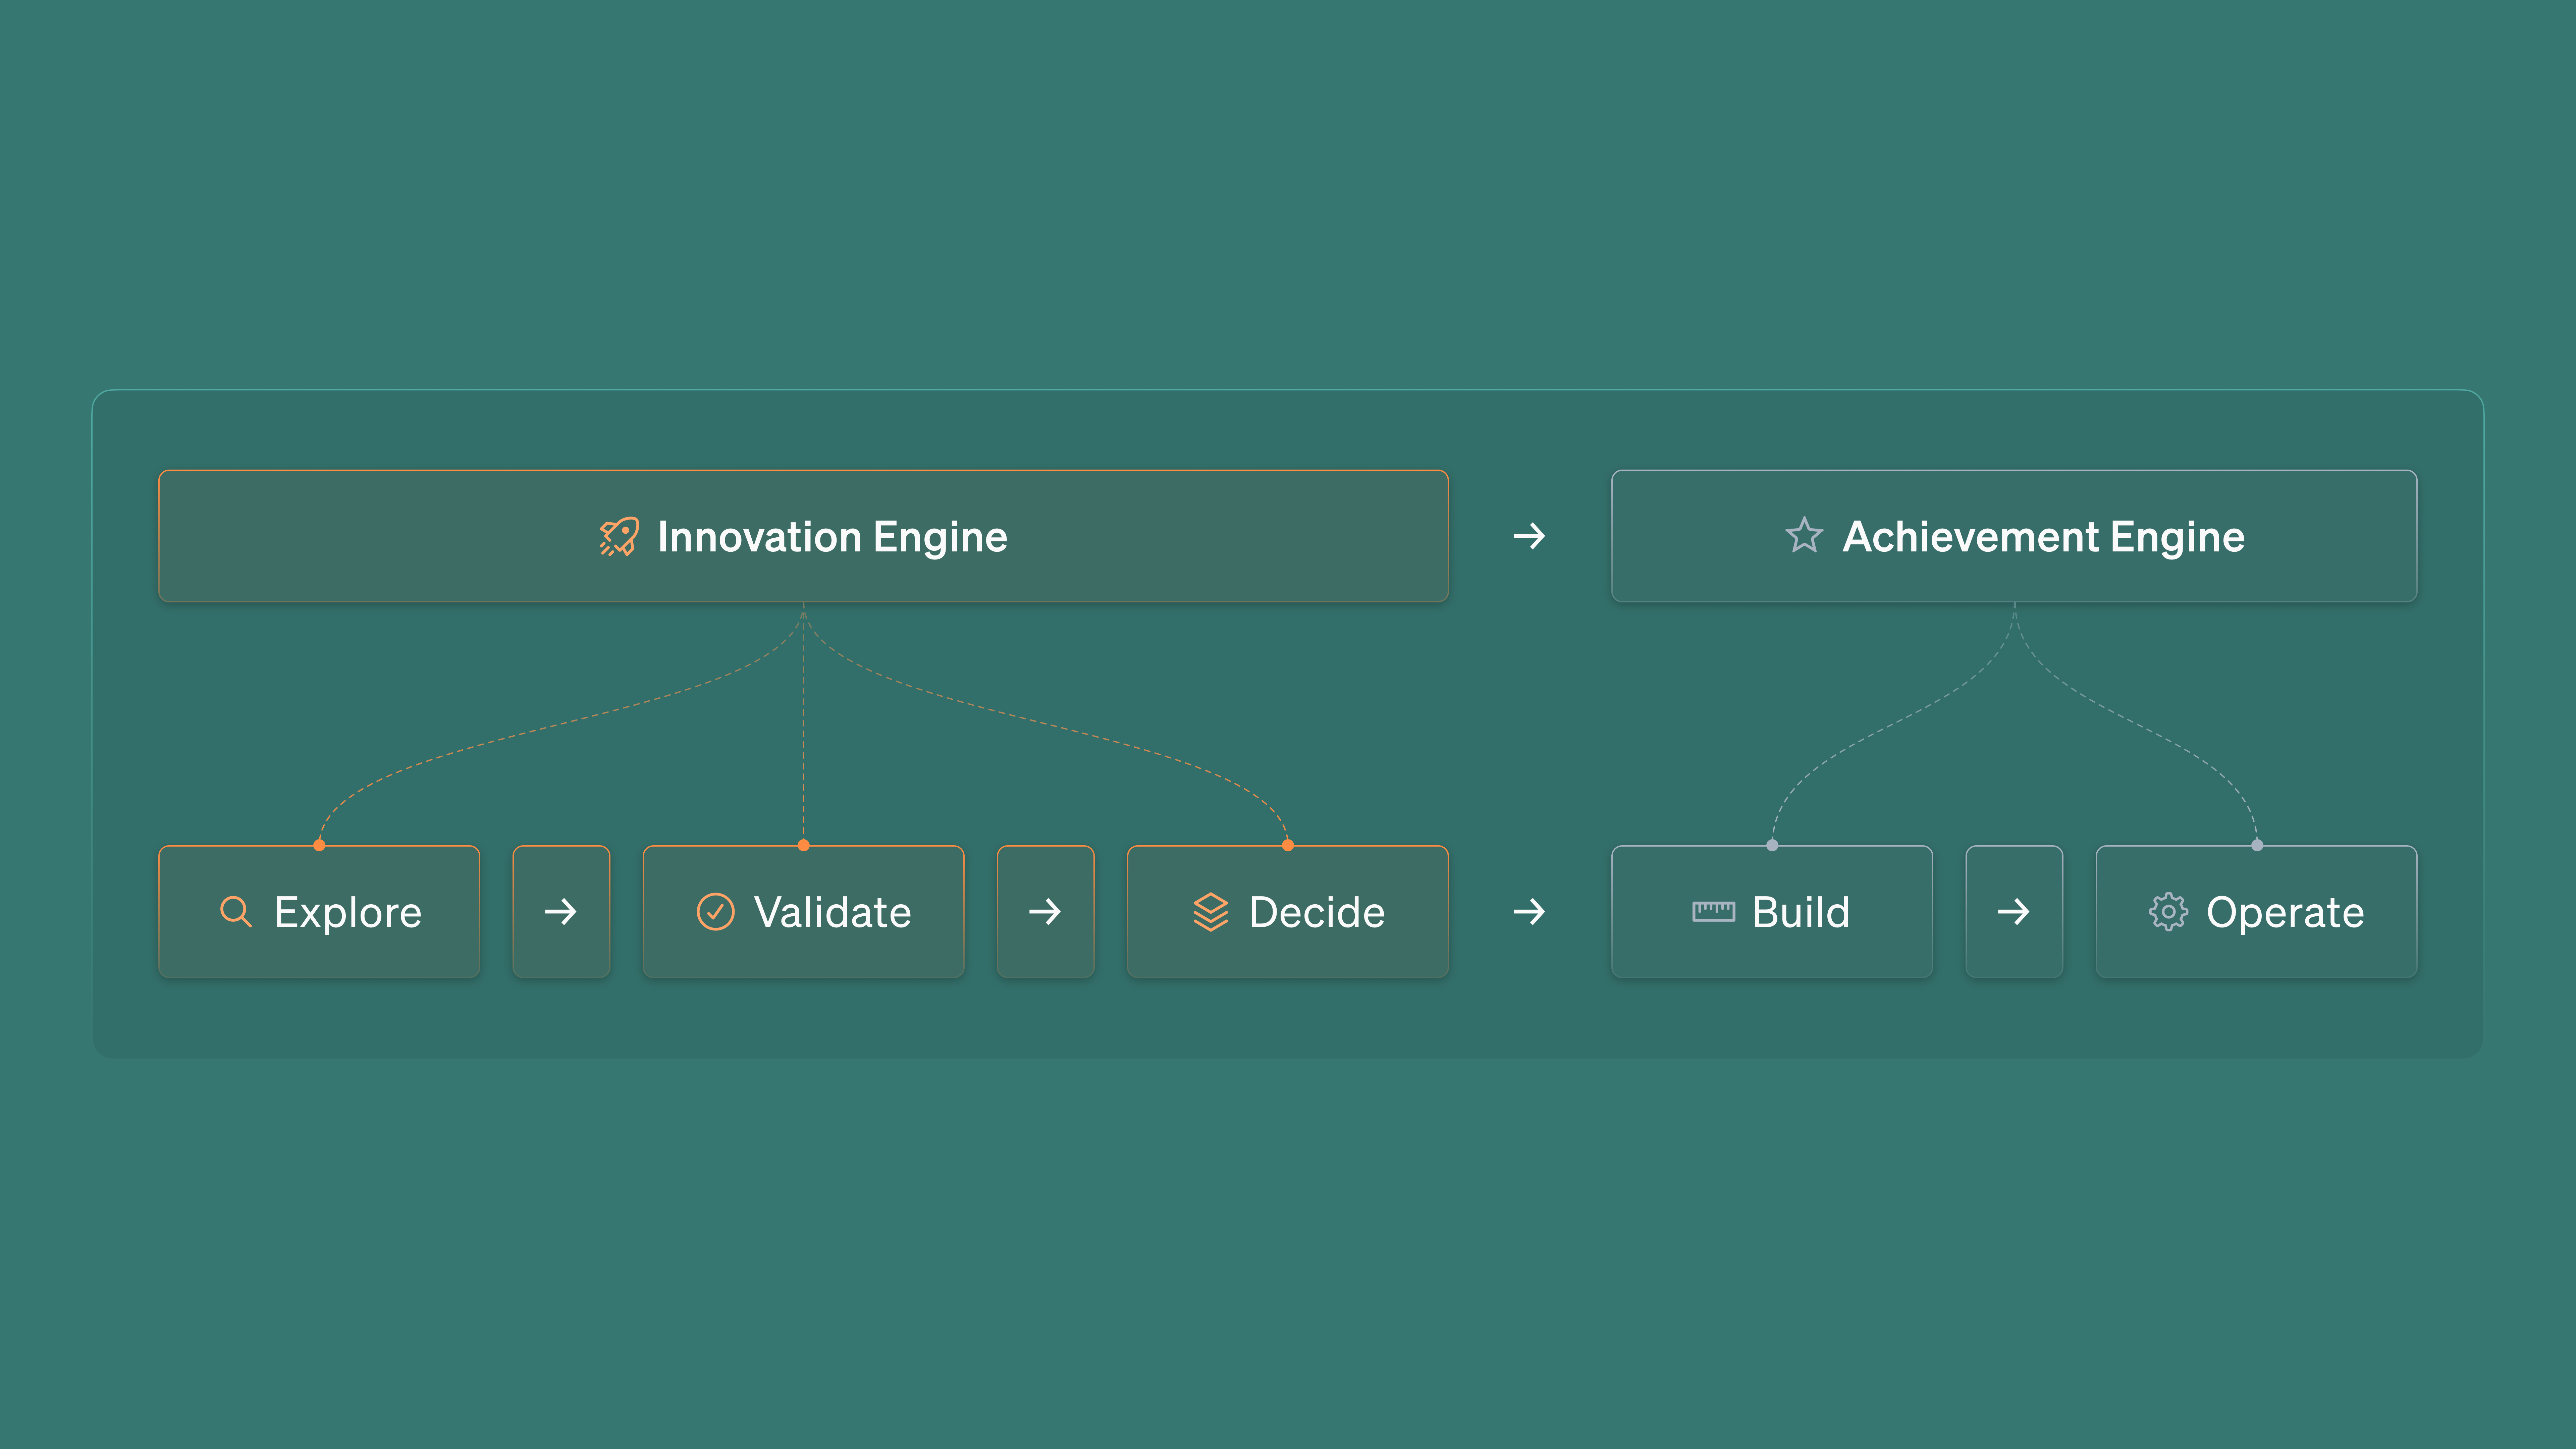Click orange connector dot on Explore box

pyautogui.click(x=319, y=845)
